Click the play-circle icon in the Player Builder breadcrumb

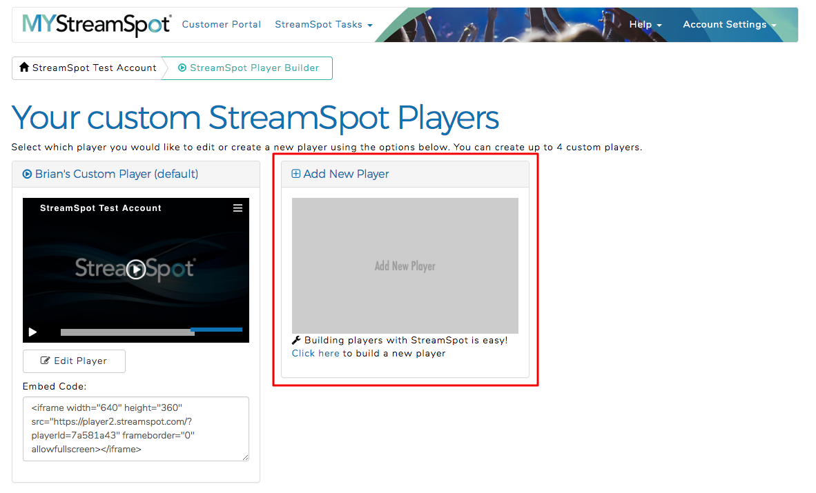point(182,68)
